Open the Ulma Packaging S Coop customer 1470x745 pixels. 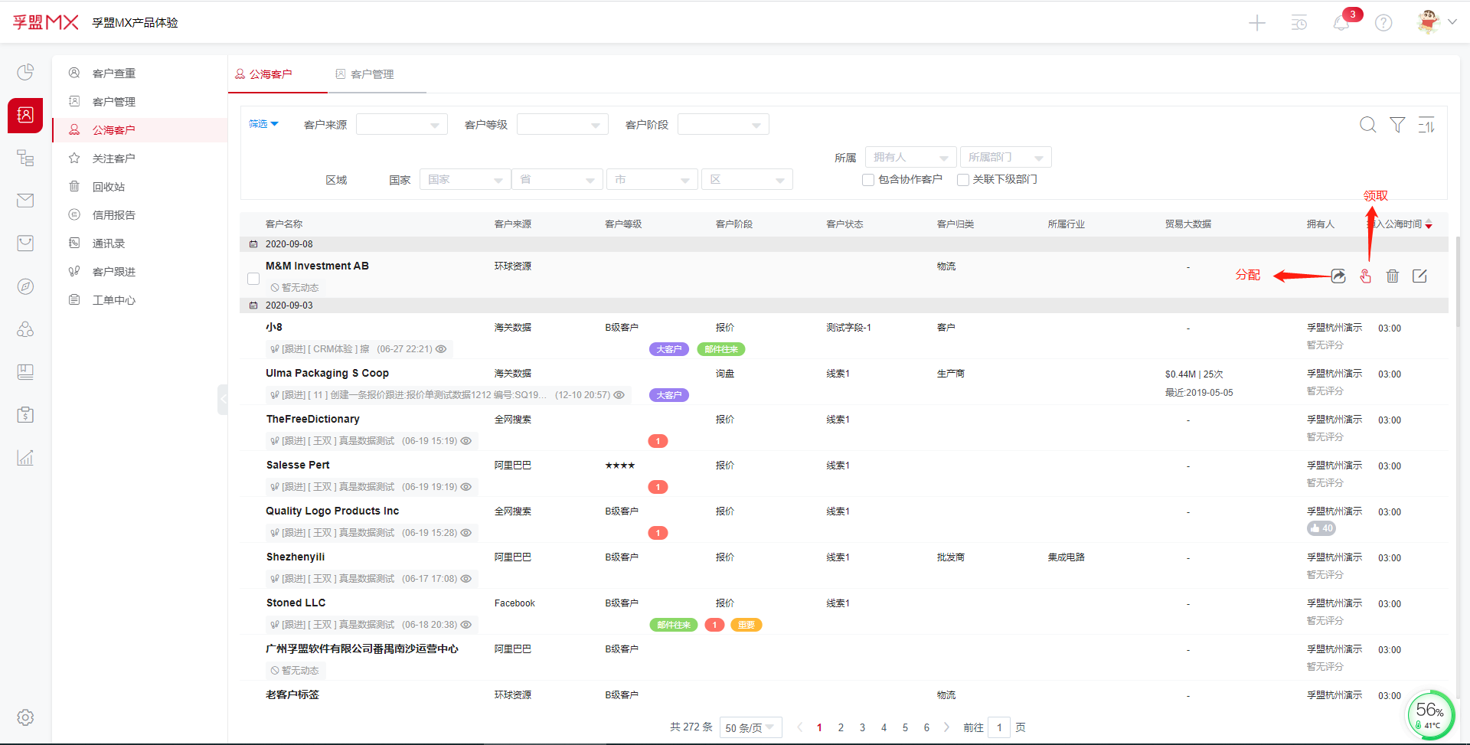(x=327, y=373)
